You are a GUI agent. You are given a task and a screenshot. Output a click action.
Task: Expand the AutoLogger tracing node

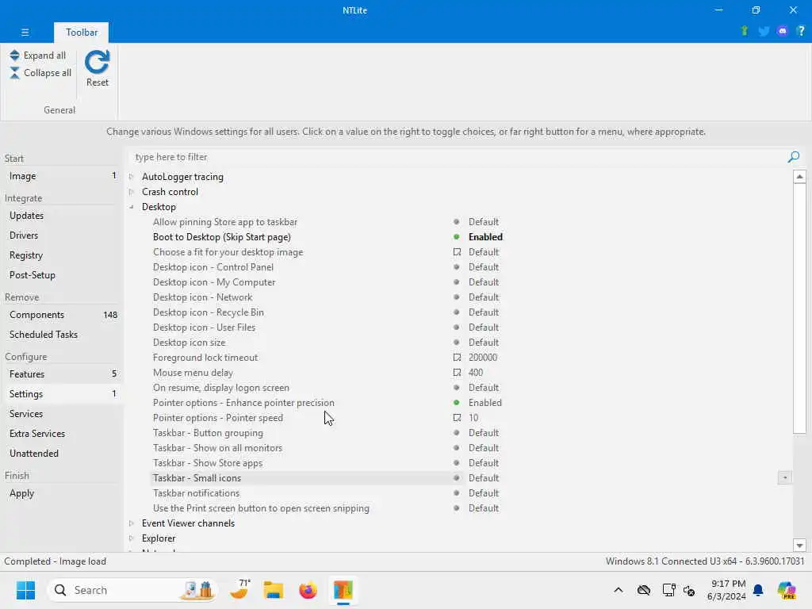[132, 177]
